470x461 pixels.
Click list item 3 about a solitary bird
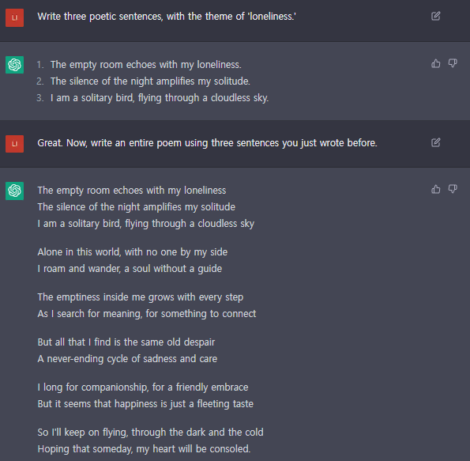click(160, 98)
